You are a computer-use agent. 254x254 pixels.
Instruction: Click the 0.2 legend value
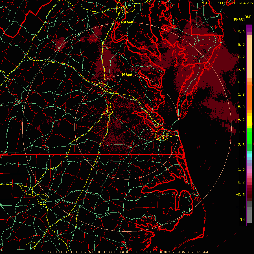tap(241, 182)
